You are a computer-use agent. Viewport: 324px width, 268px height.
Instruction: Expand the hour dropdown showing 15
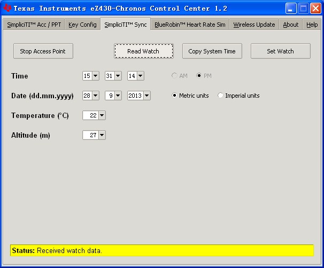(96, 76)
